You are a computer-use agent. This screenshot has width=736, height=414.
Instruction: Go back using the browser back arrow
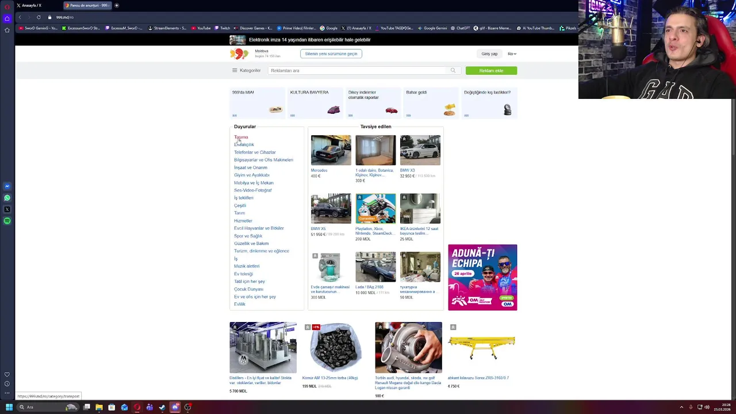20,17
